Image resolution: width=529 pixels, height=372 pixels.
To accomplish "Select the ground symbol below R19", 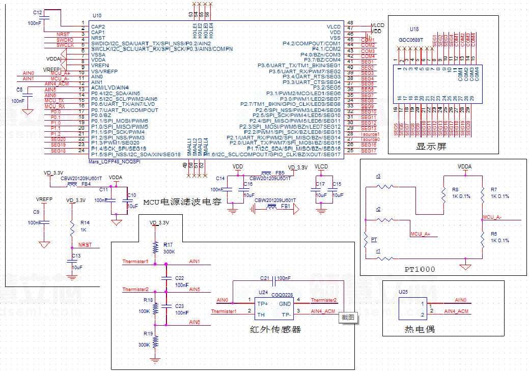I will coord(155,360).
